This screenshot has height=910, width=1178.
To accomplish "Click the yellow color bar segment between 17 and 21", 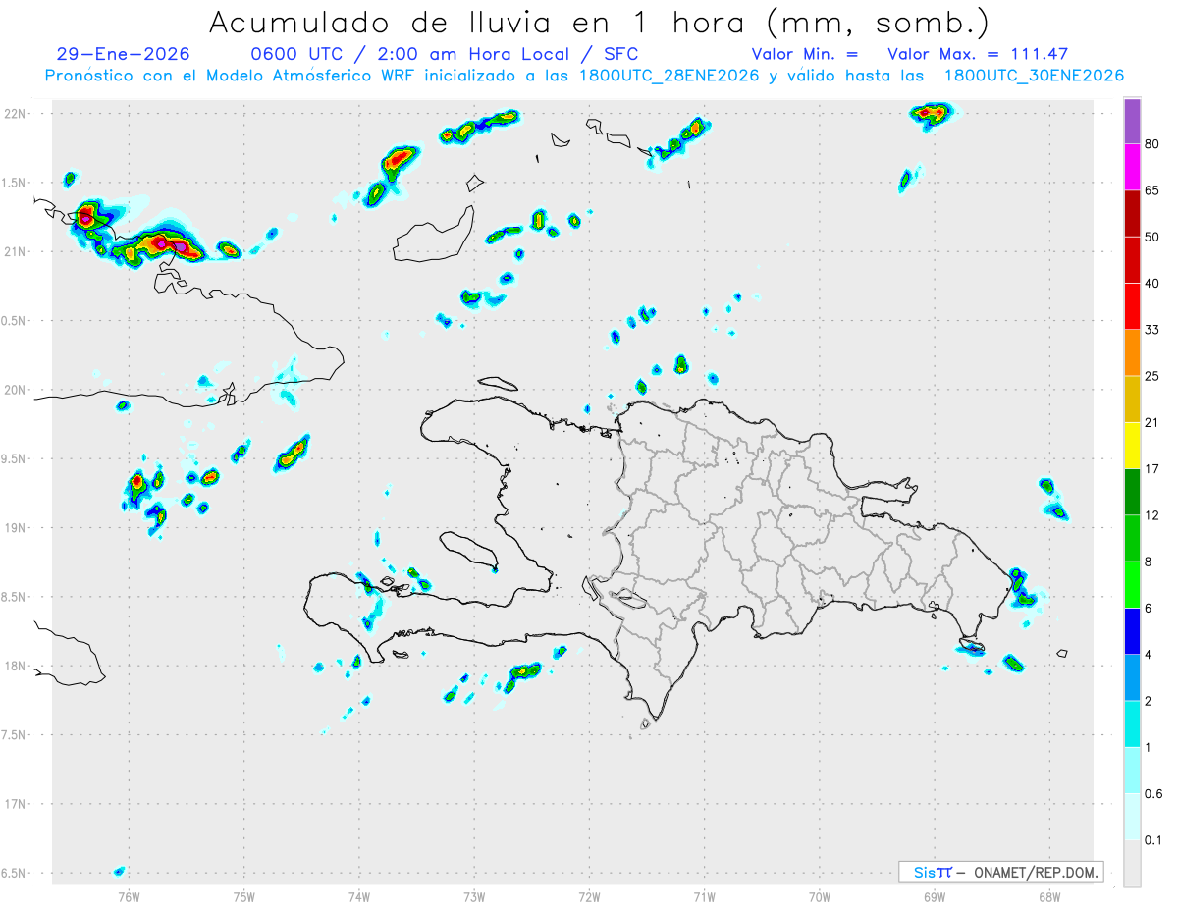I will click(1132, 445).
